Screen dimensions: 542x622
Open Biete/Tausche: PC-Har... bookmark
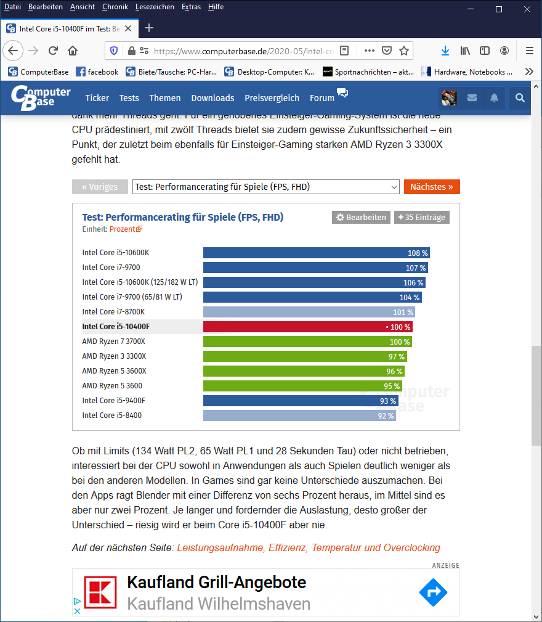[171, 72]
